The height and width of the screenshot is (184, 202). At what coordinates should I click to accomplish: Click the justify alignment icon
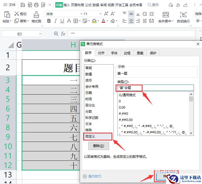[x=145, y=21]
